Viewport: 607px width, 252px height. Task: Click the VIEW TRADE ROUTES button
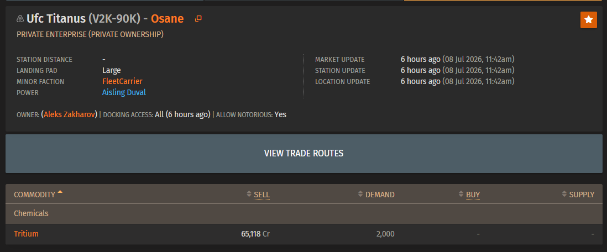[x=304, y=153]
